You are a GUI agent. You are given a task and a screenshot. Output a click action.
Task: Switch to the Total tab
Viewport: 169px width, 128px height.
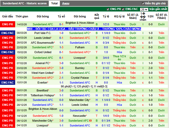coord(54,3)
